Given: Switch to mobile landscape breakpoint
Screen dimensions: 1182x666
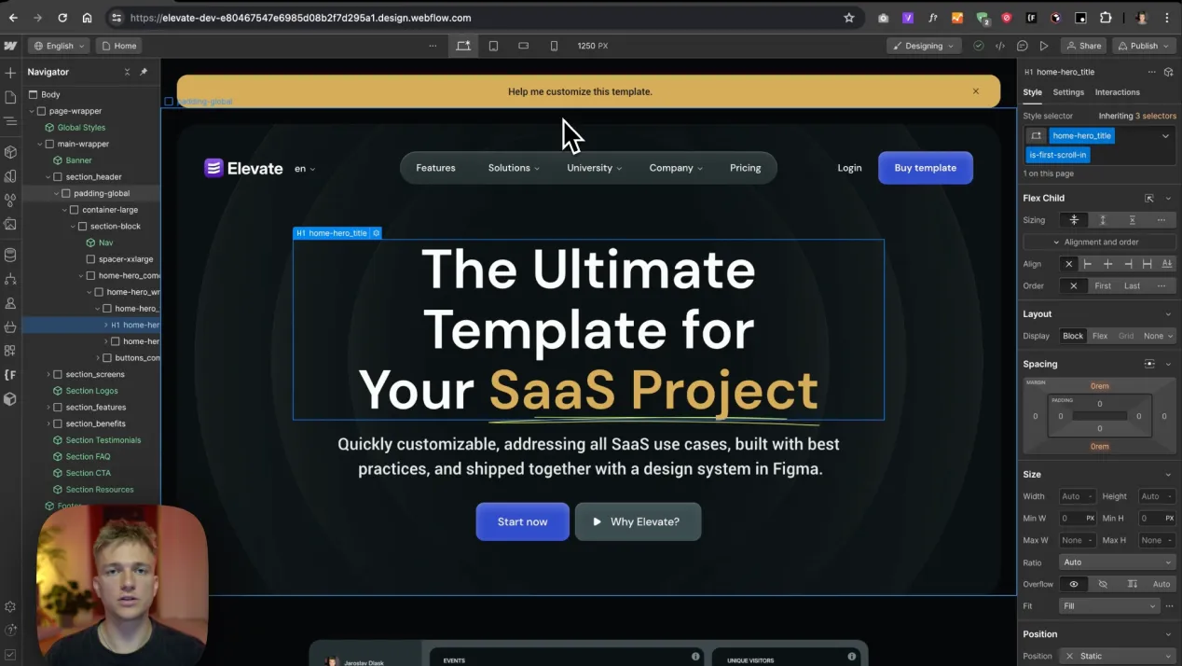Looking at the screenshot, I should click(x=524, y=46).
